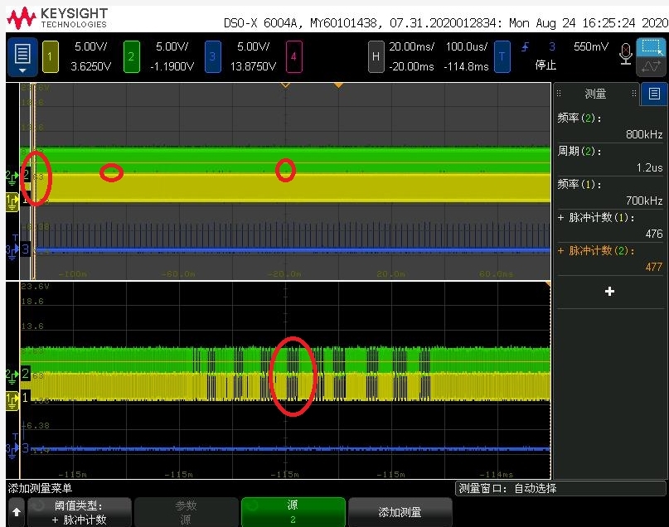Viewport: 669px width, 527px height.
Task: Open the main menu list icon
Action: 22,57
